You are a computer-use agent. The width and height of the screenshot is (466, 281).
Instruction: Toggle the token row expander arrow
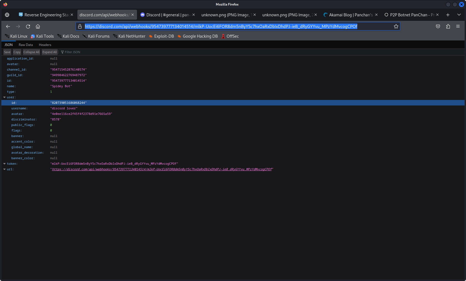point(4,164)
